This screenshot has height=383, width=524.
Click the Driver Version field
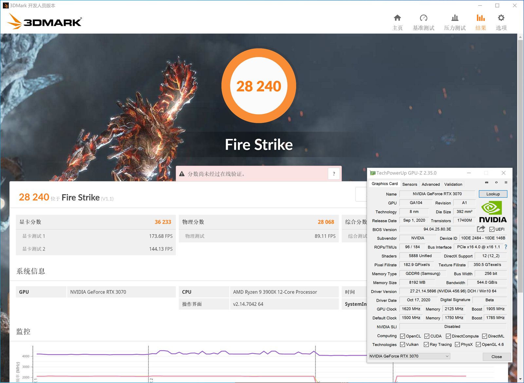click(x=453, y=291)
